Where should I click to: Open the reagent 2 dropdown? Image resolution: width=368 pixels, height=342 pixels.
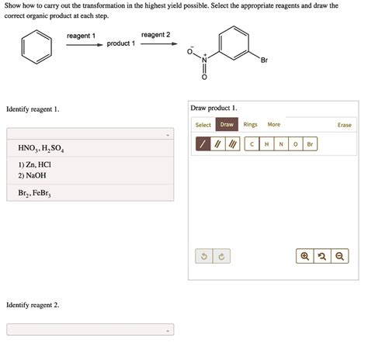pyautogui.click(x=90, y=330)
